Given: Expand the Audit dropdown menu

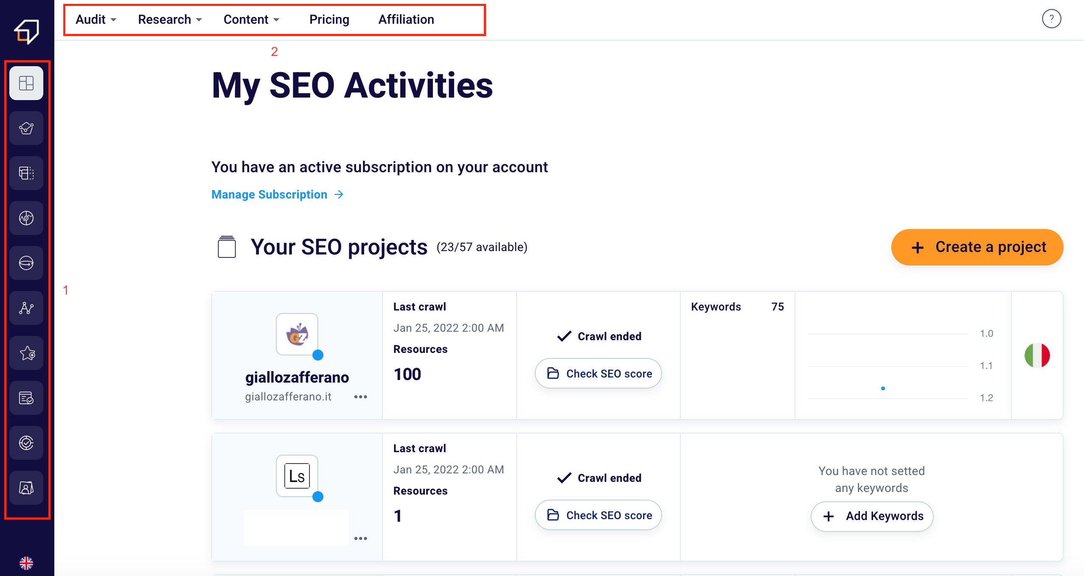Looking at the screenshot, I should (x=96, y=20).
